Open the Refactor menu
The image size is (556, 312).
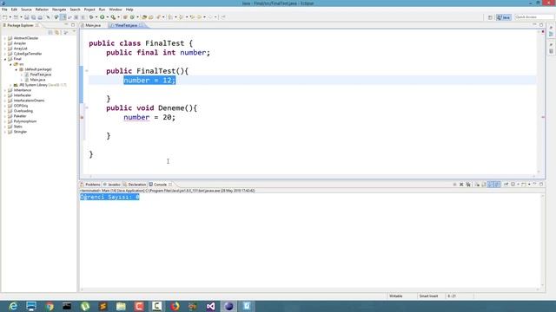click(42, 10)
